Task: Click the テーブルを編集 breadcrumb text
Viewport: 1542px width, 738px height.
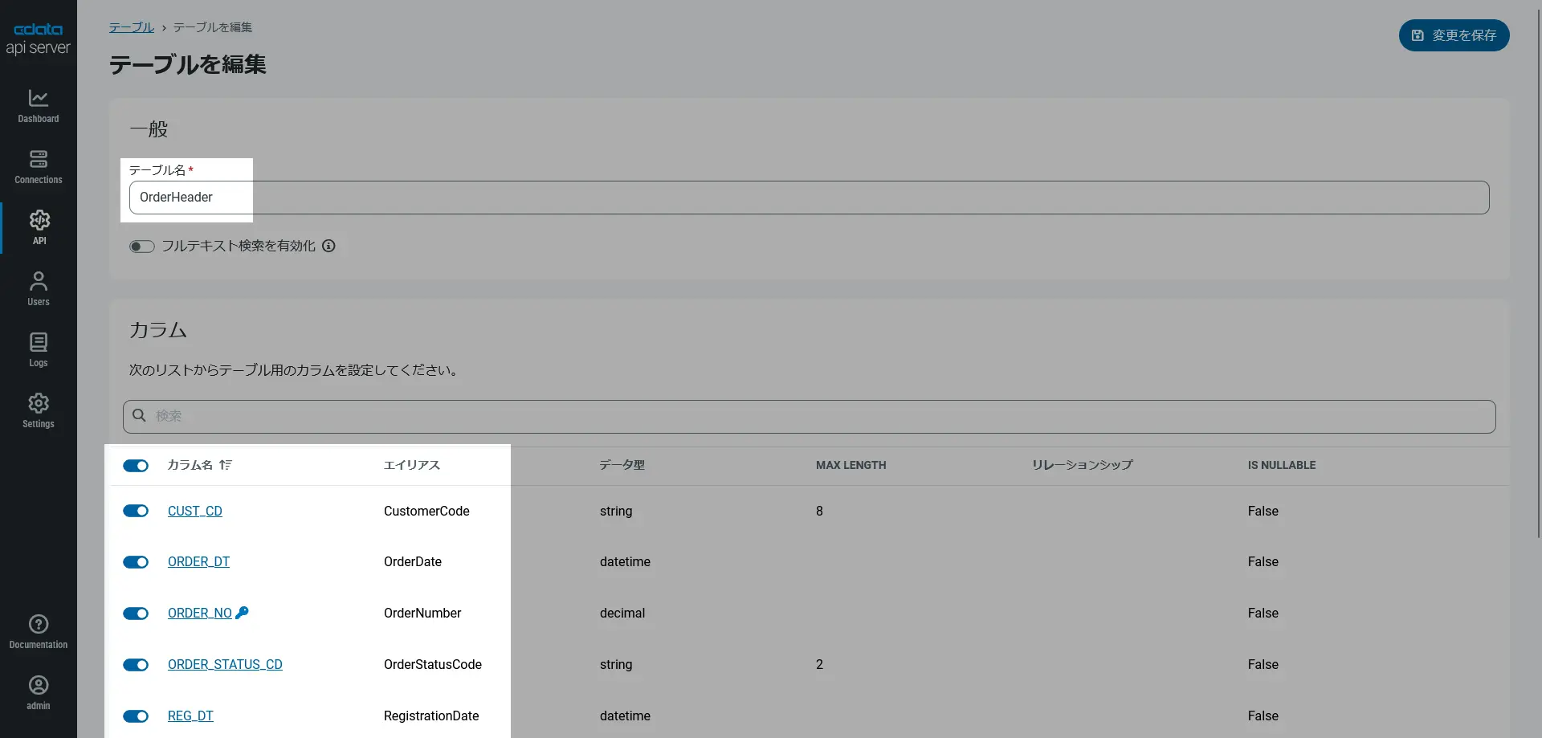Action: pos(213,27)
